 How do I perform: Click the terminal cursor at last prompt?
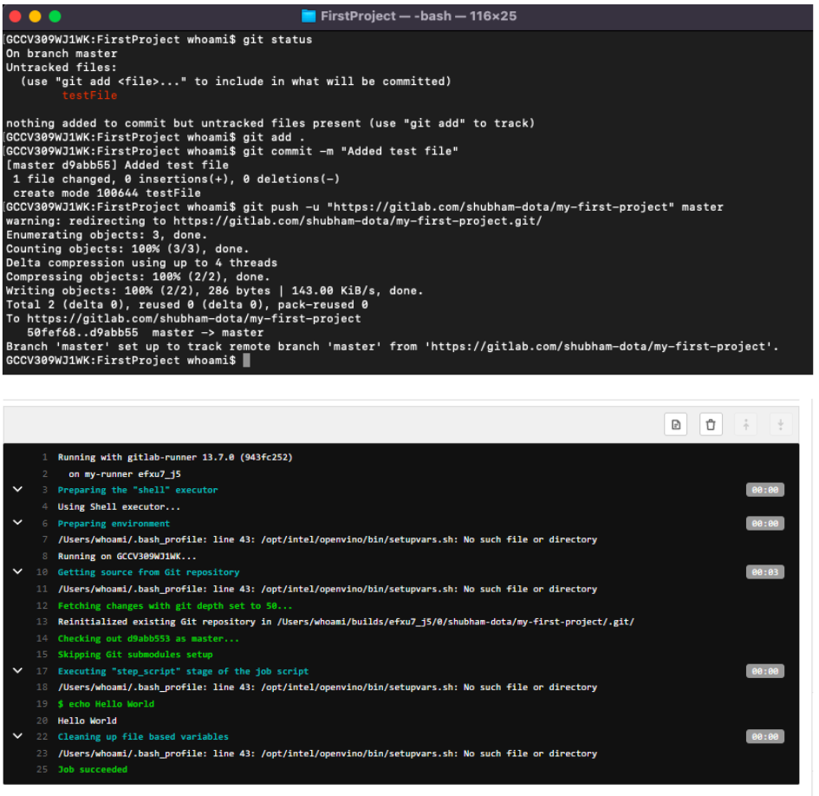click(246, 361)
